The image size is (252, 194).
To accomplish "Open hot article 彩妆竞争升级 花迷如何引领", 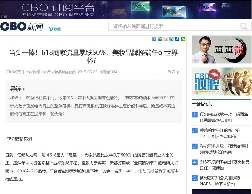I will (x=224, y=149).
